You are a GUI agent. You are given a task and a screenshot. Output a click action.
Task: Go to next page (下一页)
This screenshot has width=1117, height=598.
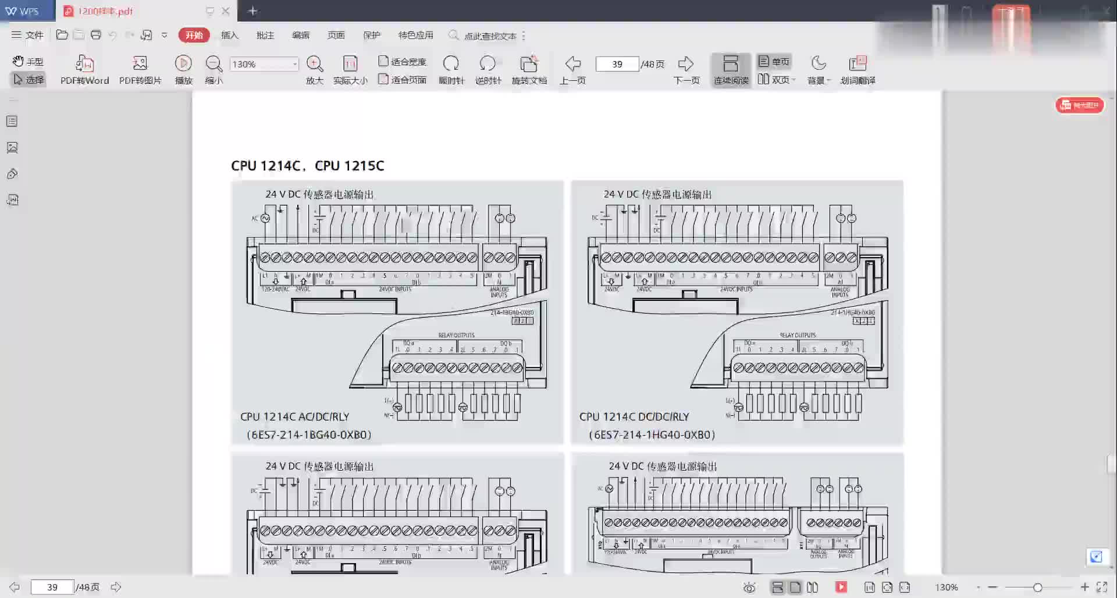[x=686, y=70]
